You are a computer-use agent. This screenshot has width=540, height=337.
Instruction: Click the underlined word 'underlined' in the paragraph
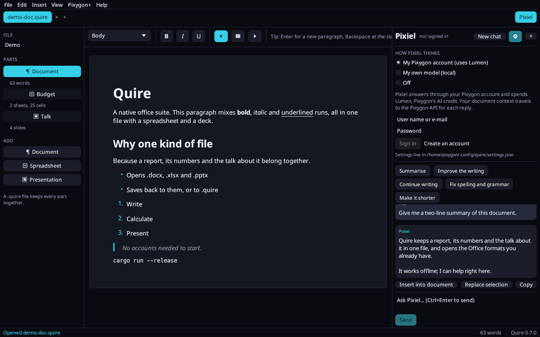pos(297,112)
